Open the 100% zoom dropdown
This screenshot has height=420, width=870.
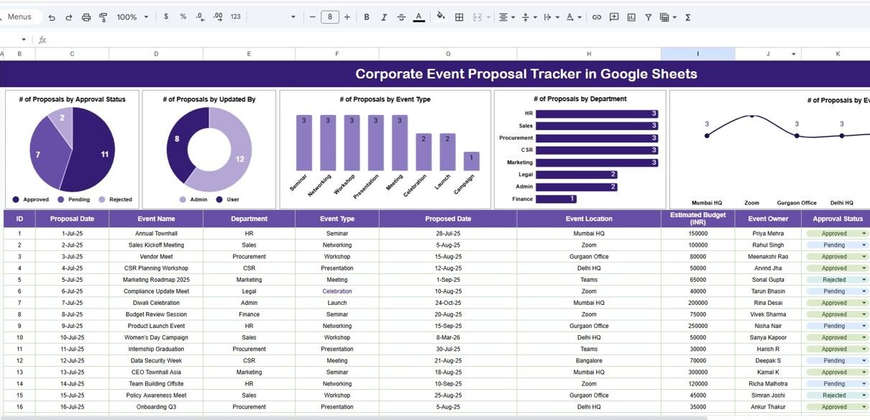click(x=132, y=17)
